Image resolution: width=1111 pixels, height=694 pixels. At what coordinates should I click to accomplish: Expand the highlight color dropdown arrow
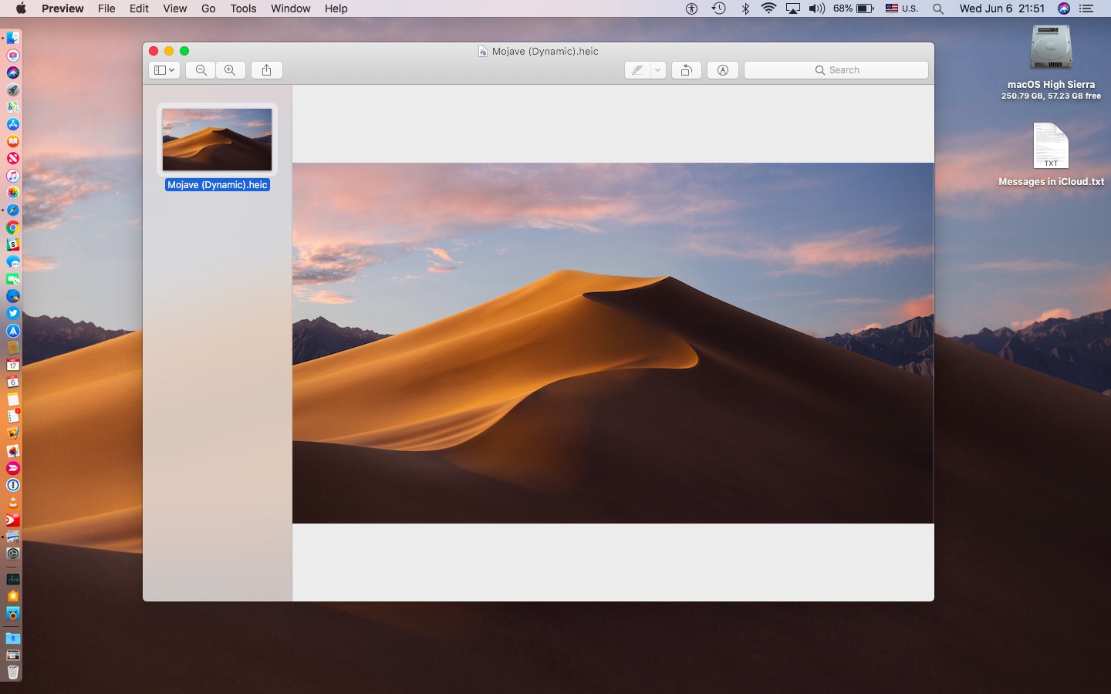658,70
